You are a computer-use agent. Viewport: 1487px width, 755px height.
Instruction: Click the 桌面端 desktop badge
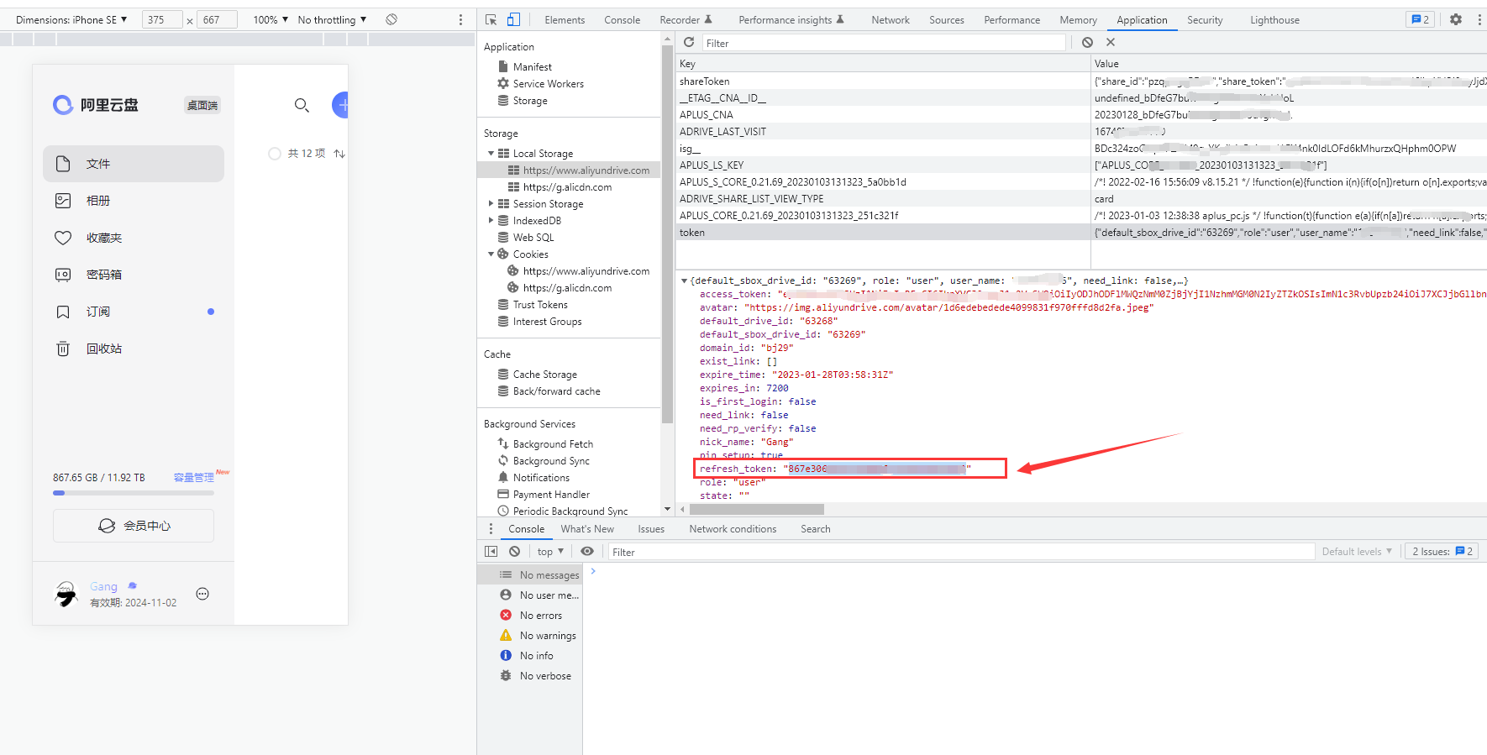click(x=202, y=105)
